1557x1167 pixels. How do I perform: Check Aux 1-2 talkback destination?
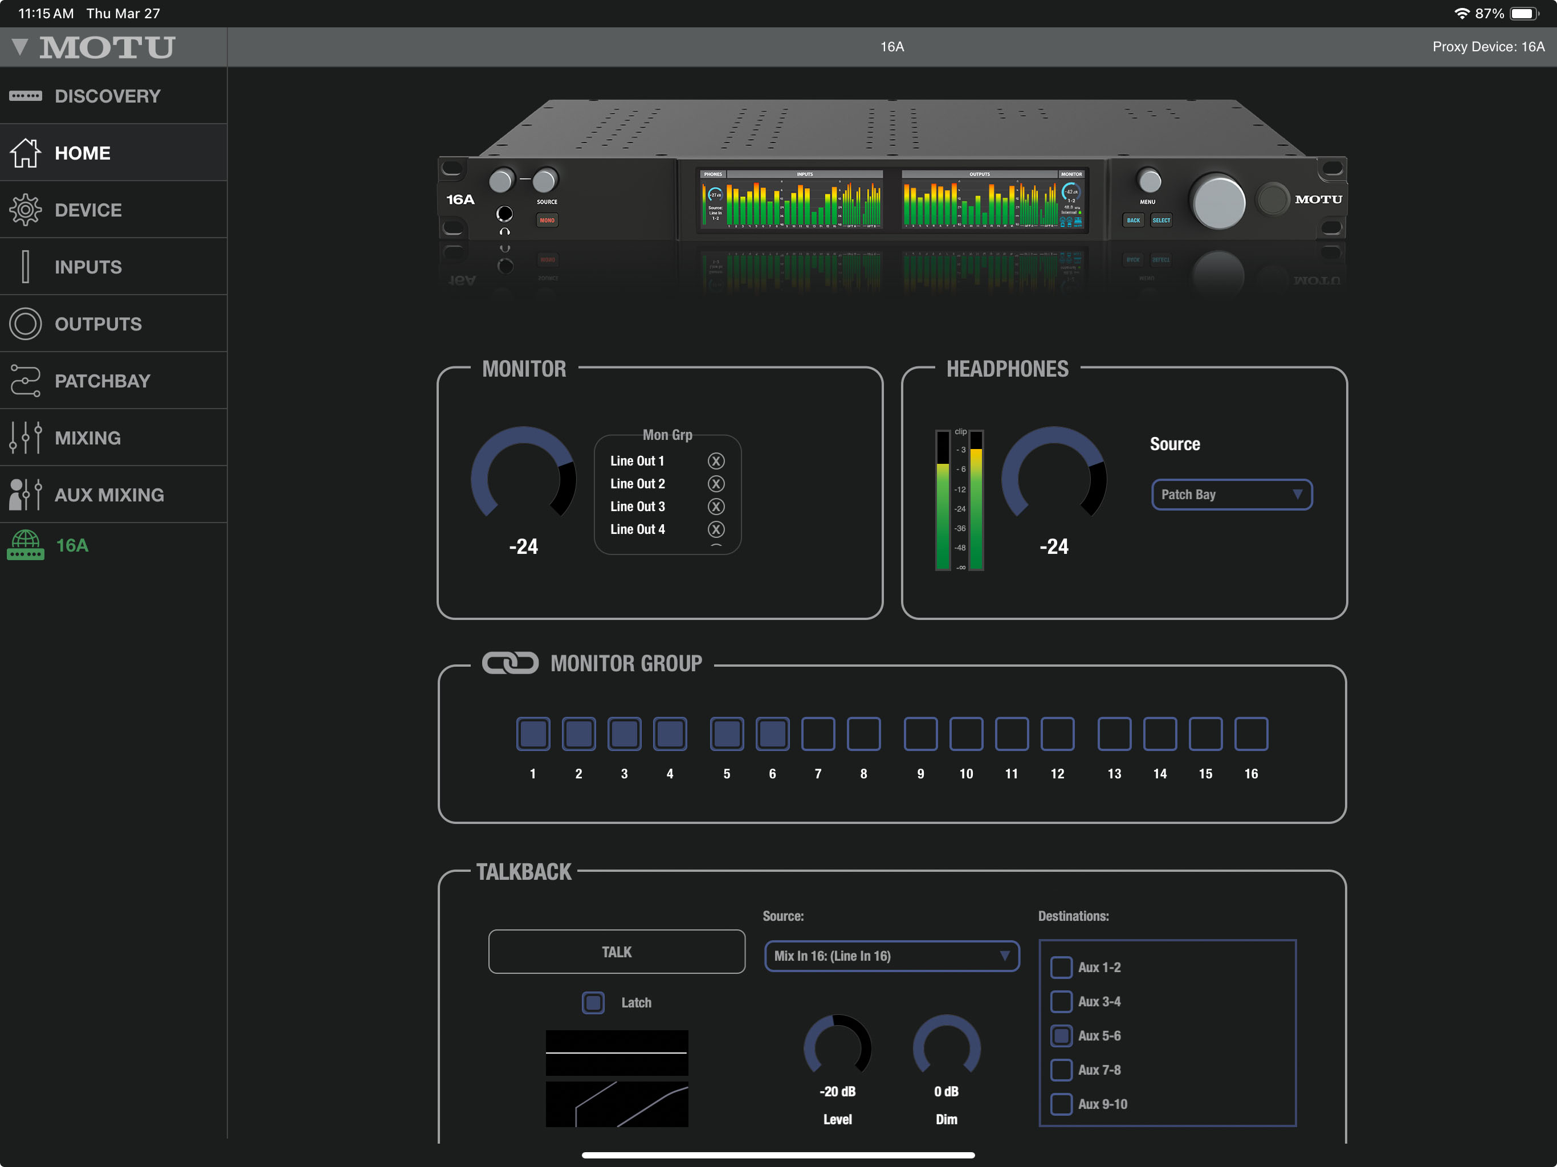tap(1062, 967)
